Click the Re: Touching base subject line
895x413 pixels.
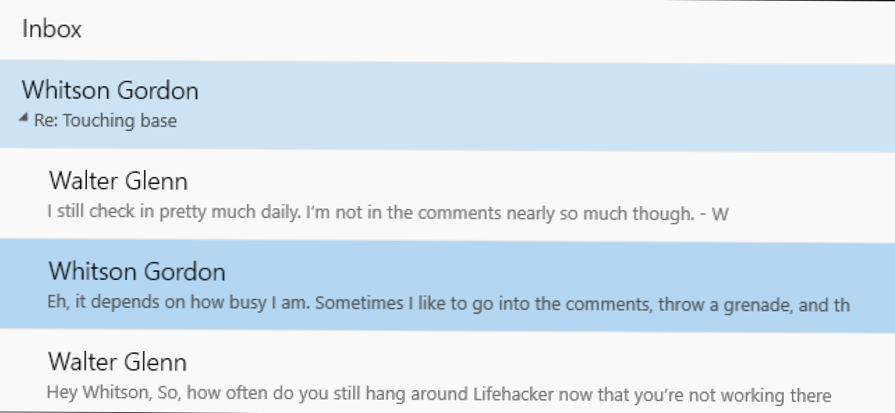106,120
